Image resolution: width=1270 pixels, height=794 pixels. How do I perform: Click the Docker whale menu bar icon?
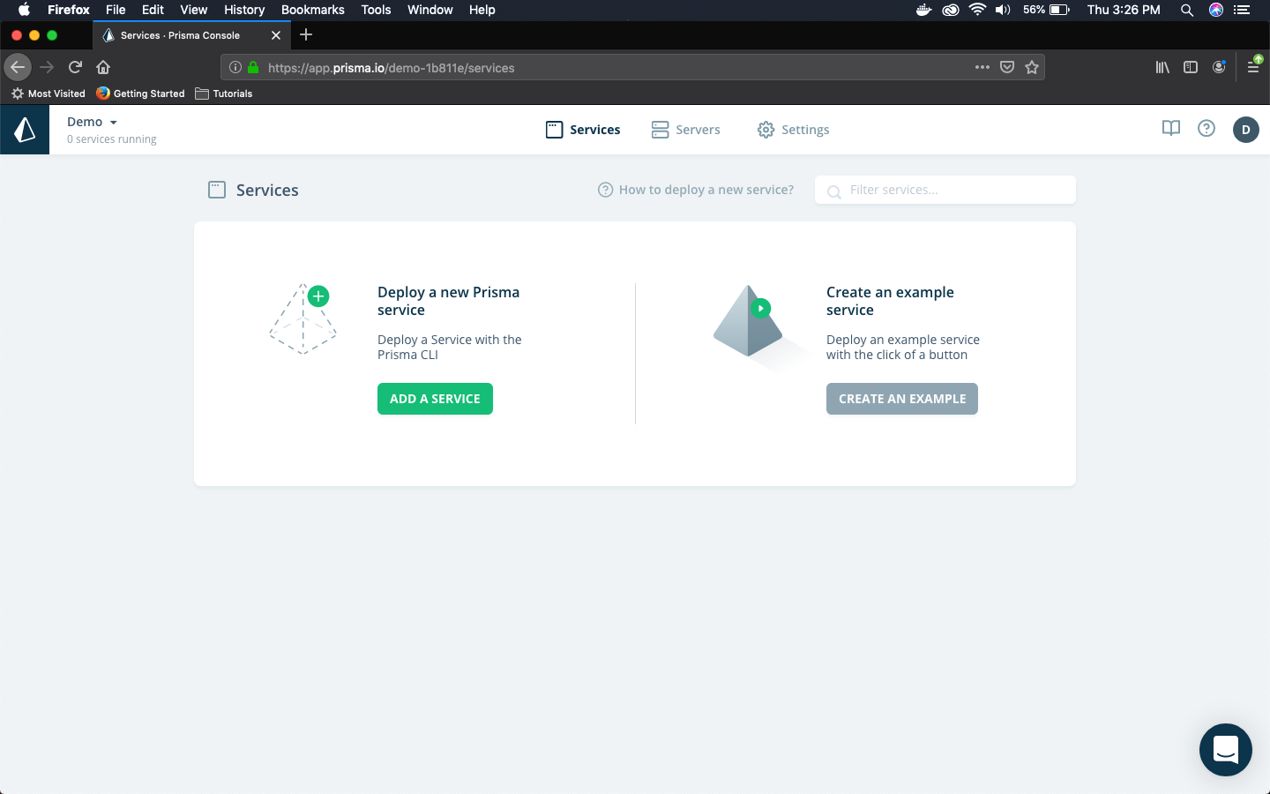click(x=924, y=10)
